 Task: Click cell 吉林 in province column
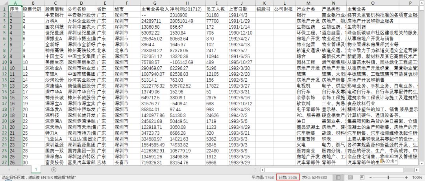pos(104,163)
